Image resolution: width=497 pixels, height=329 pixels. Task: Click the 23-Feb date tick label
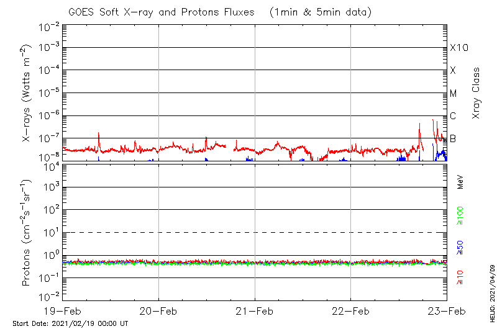(447, 311)
